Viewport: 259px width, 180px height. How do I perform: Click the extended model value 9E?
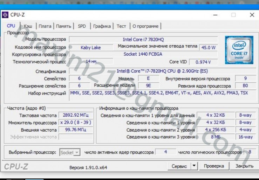tap(149, 86)
